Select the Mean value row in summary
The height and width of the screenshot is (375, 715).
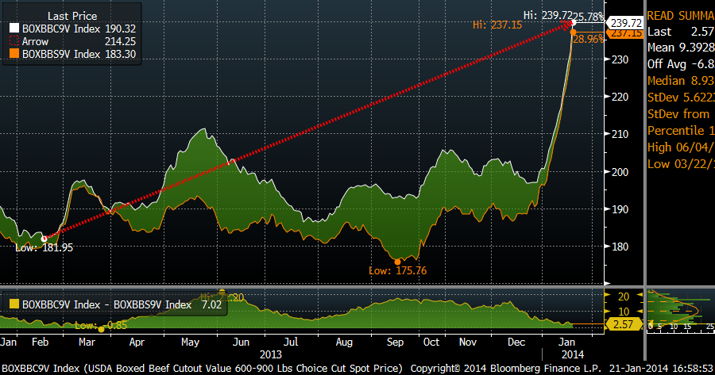[681, 48]
